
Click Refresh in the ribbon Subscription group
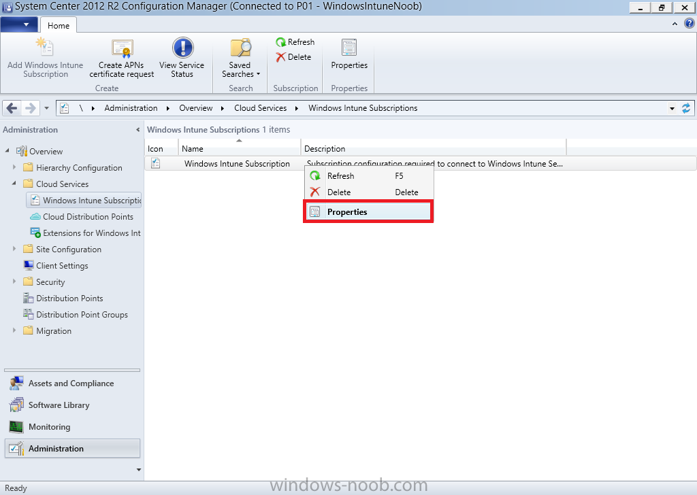point(295,42)
